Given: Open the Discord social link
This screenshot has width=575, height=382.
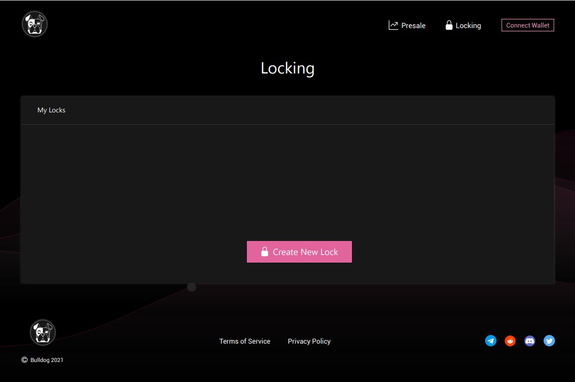Looking at the screenshot, I should pos(530,340).
